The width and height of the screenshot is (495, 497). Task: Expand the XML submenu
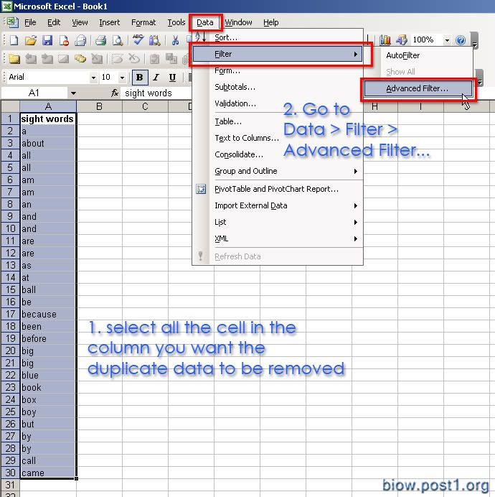pyautogui.click(x=278, y=238)
